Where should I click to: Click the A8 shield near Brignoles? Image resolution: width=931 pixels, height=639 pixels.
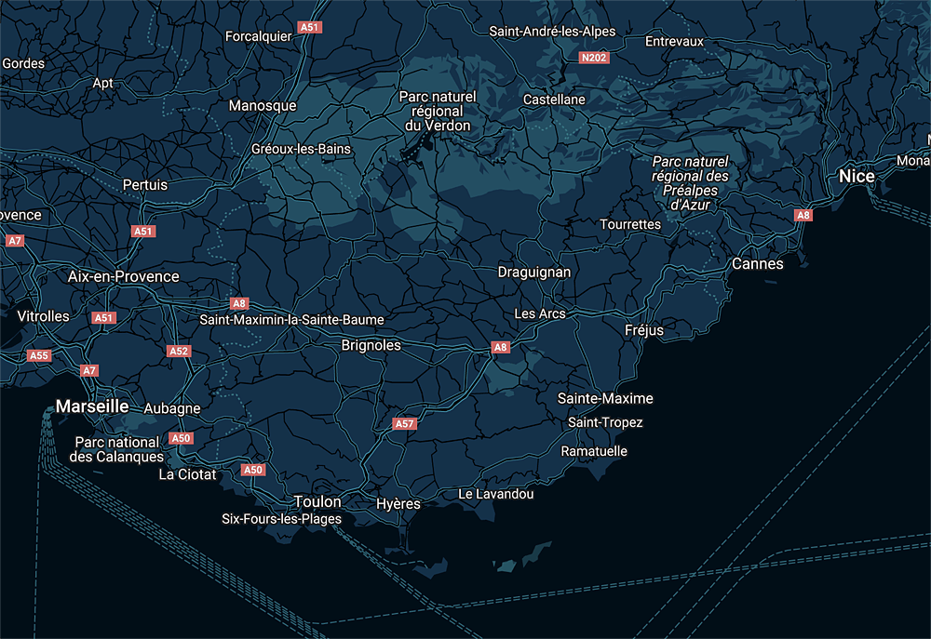click(x=501, y=348)
